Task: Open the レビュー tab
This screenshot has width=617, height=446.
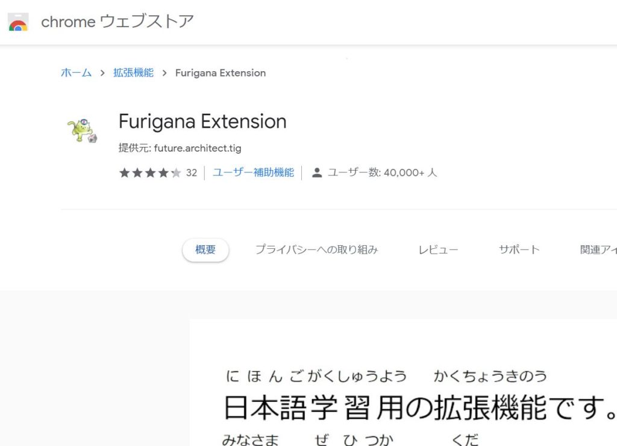Action: (439, 250)
